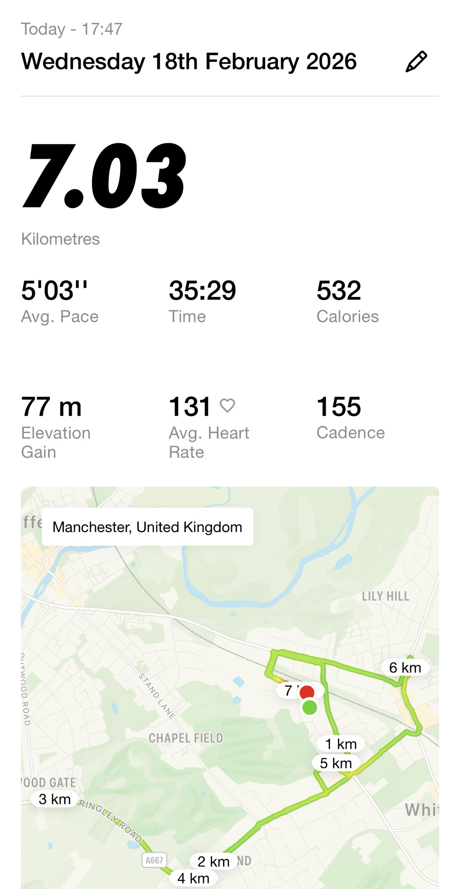Viewport: 460px width, 889px height.
Task: Select the 6 km map marker
Action: click(x=405, y=667)
